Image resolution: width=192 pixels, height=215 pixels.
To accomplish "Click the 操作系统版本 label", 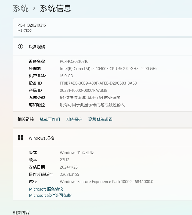I will pos(41,174).
